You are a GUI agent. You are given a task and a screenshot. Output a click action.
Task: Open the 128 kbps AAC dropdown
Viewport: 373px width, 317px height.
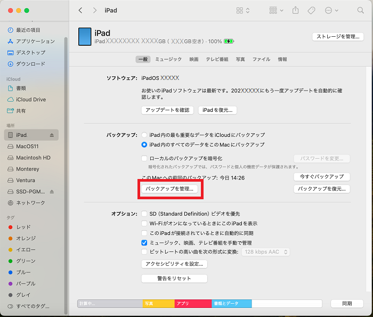click(x=266, y=252)
